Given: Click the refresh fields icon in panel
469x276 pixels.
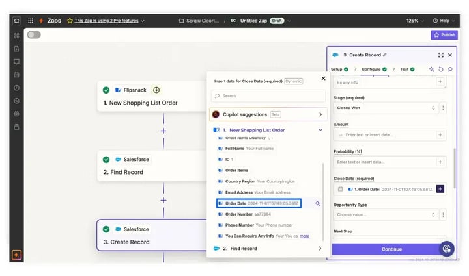Looking at the screenshot, I should pyautogui.click(x=441, y=69).
